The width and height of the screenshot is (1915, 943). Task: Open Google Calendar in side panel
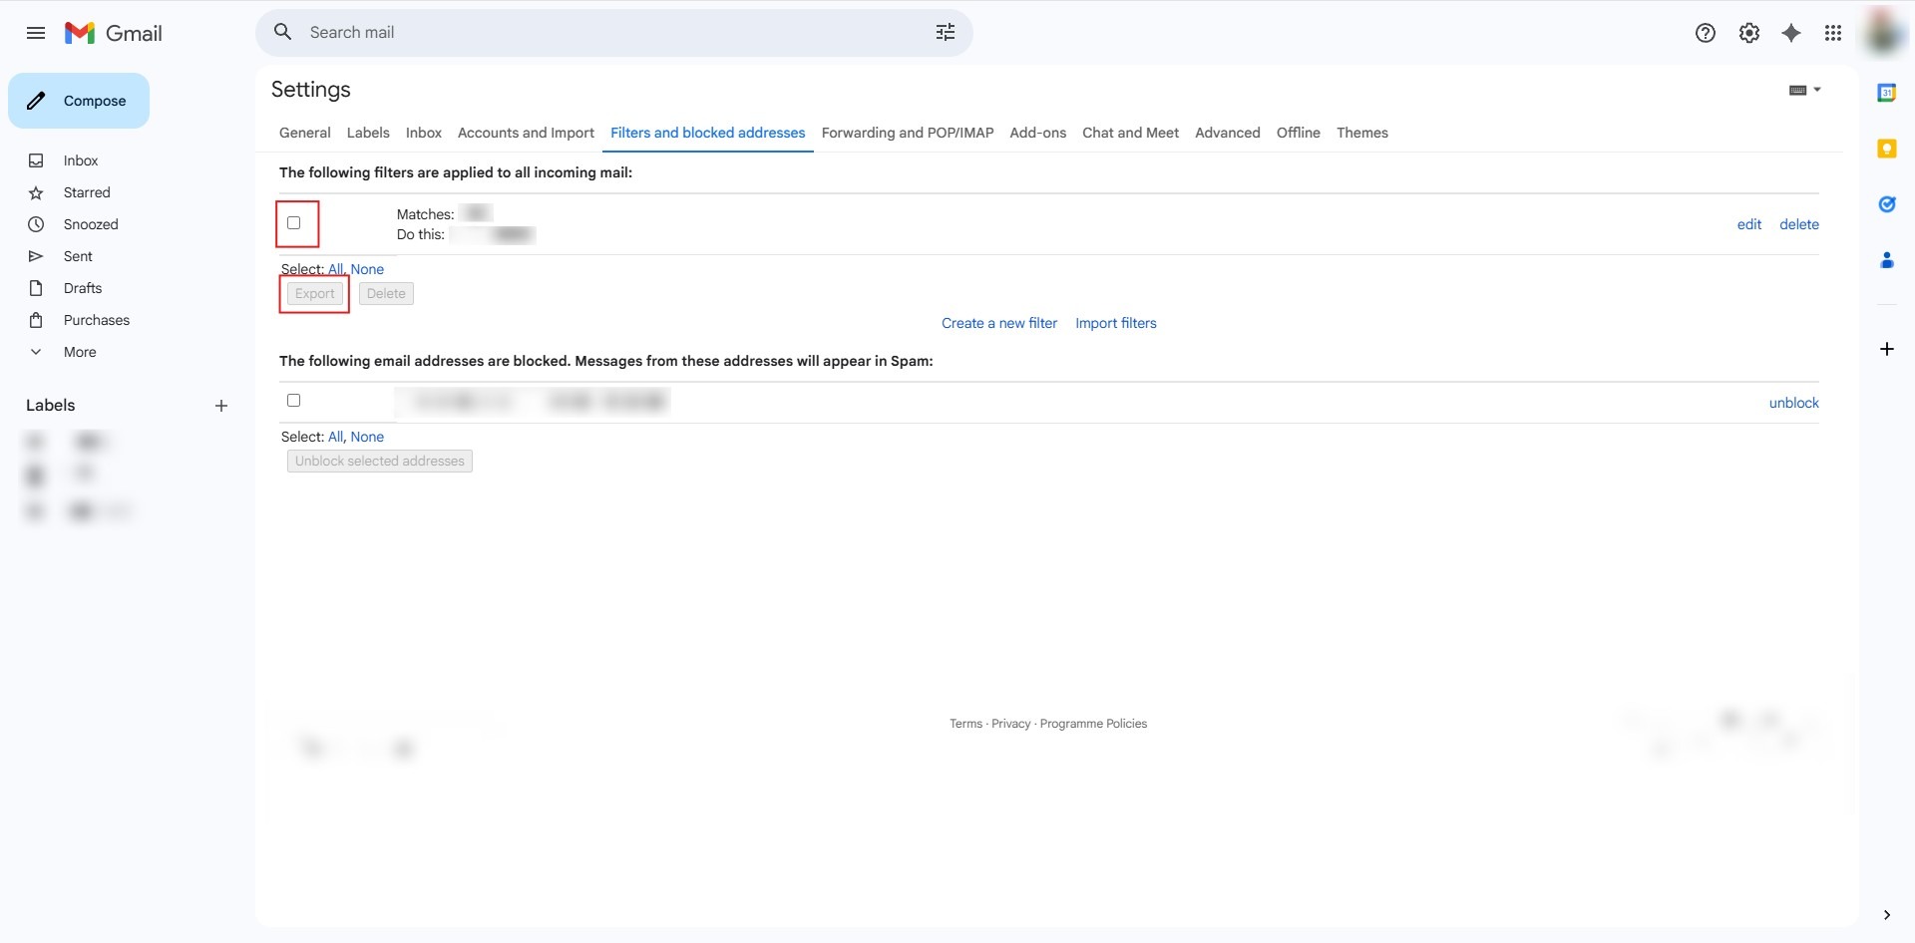coord(1886,93)
